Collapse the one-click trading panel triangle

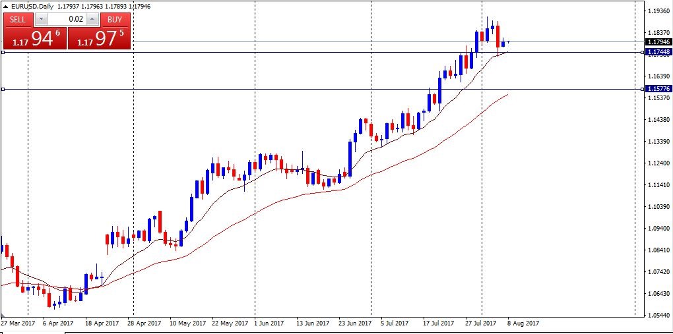tap(6, 7)
